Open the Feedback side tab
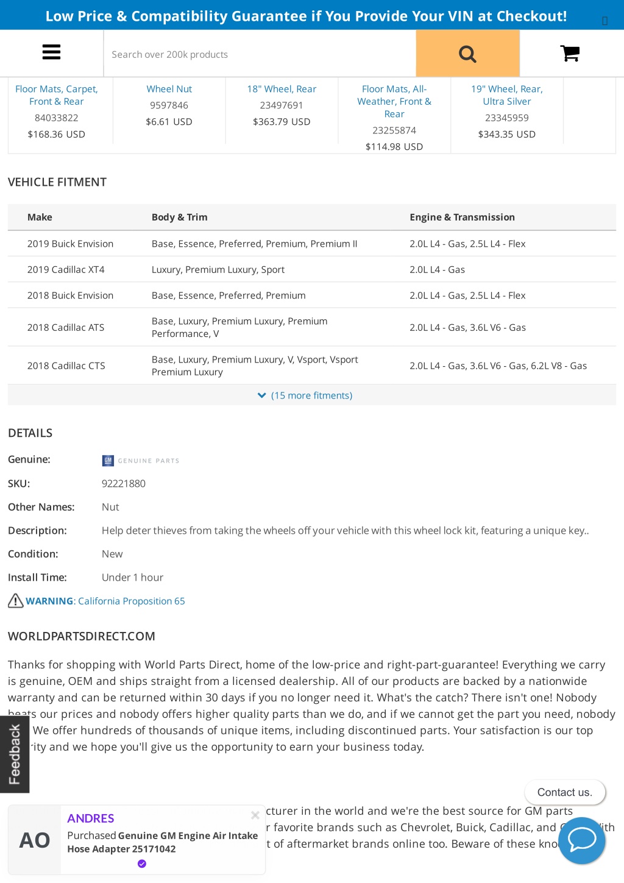 coord(15,754)
